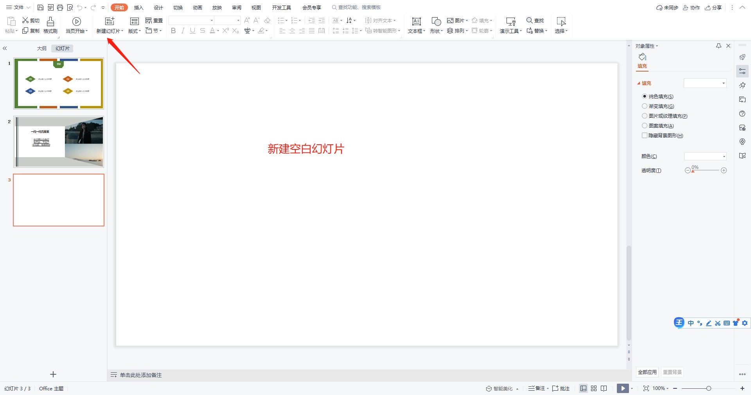The height and width of the screenshot is (395, 751).
Task: Apply superscript formatting
Action: pyautogui.click(x=226, y=31)
